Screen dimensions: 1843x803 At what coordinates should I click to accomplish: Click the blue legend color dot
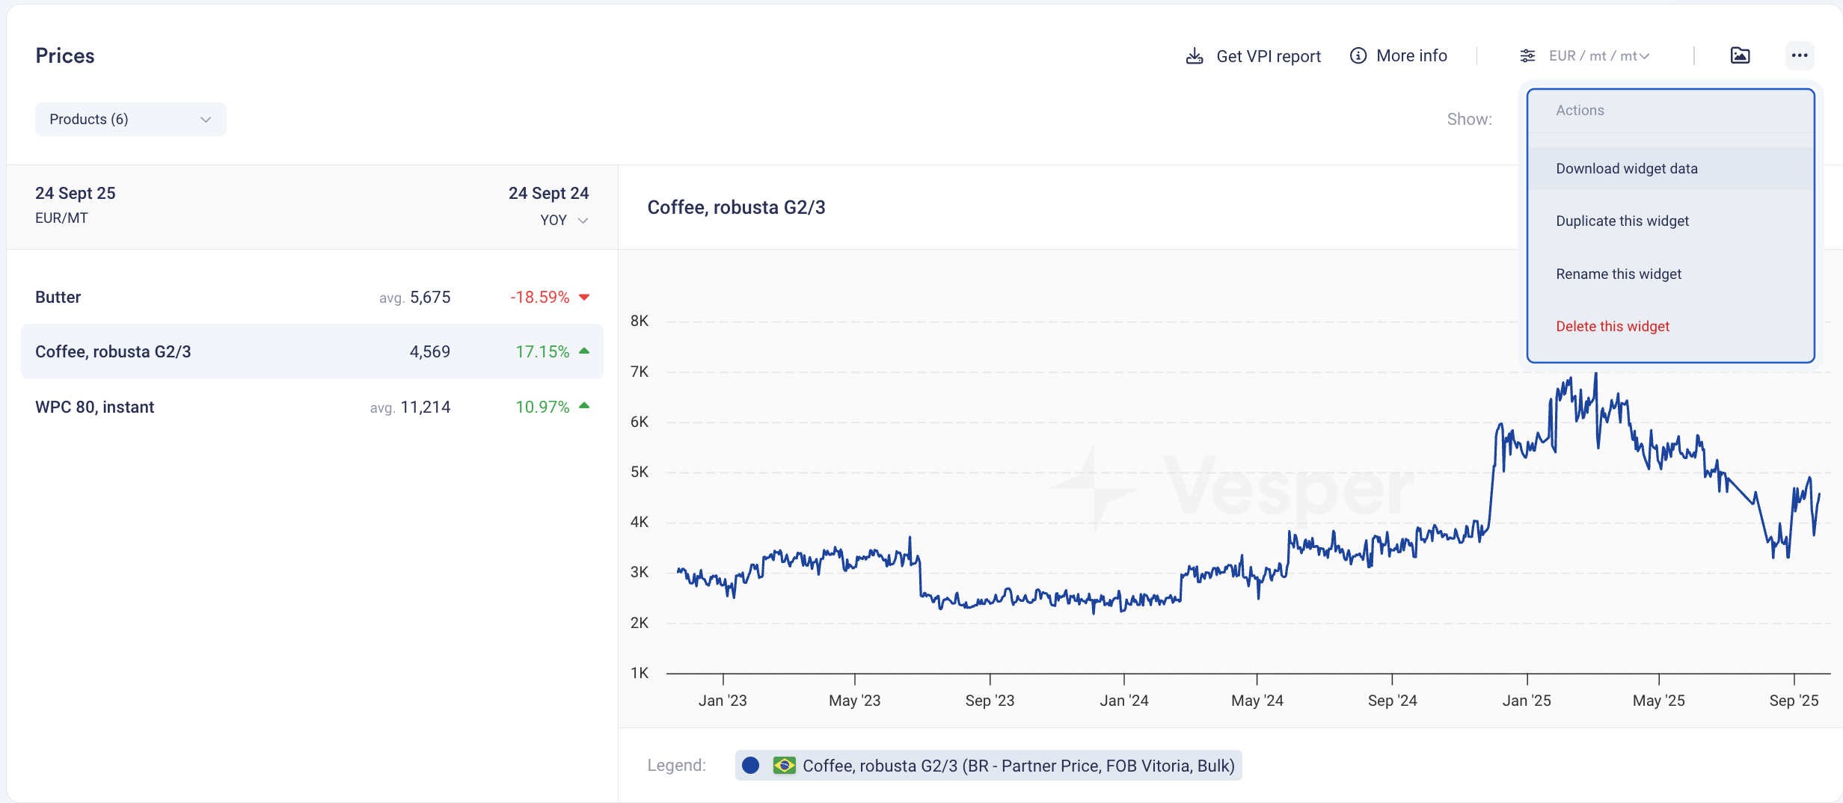click(750, 766)
